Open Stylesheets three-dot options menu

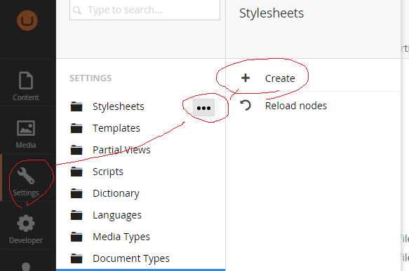203,108
